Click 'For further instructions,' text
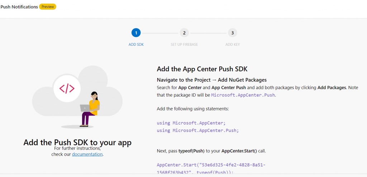 (x=77, y=148)
